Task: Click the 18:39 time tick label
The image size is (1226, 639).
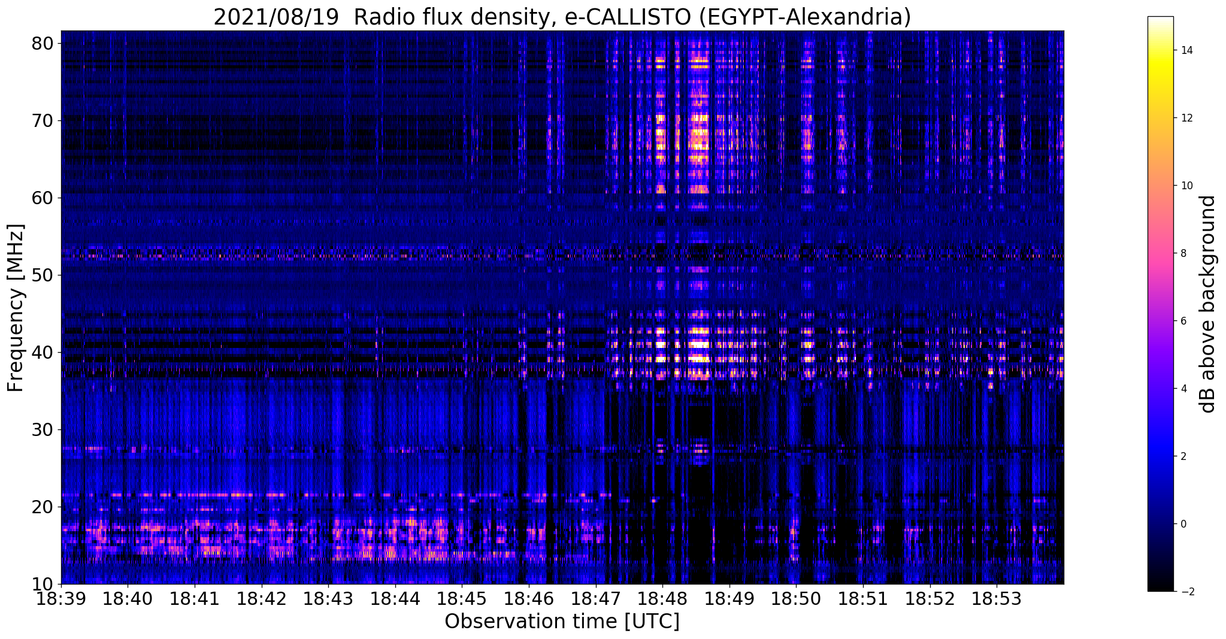Action: [x=61, y=598]
